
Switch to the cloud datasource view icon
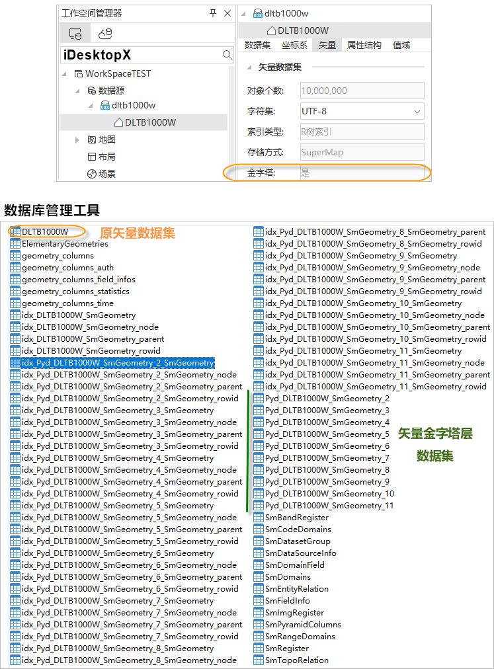[105, 34]
